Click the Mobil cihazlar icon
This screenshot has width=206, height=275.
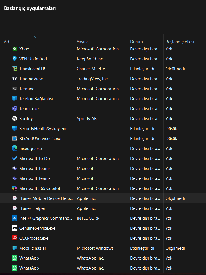click(x=15, y=248)
